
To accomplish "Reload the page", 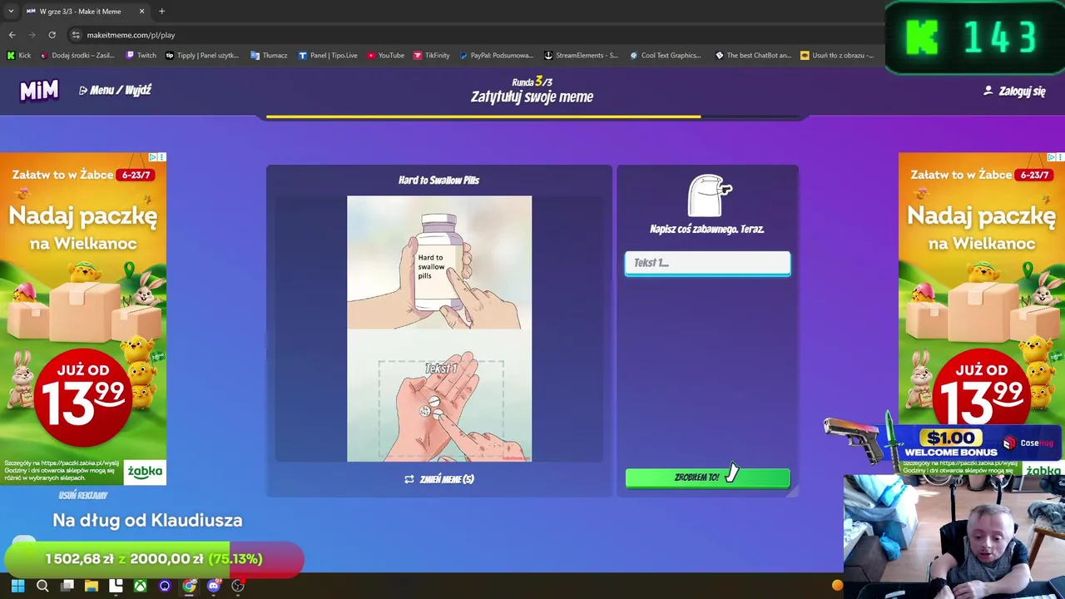I will pyautogui.click(x=52, y=35).
